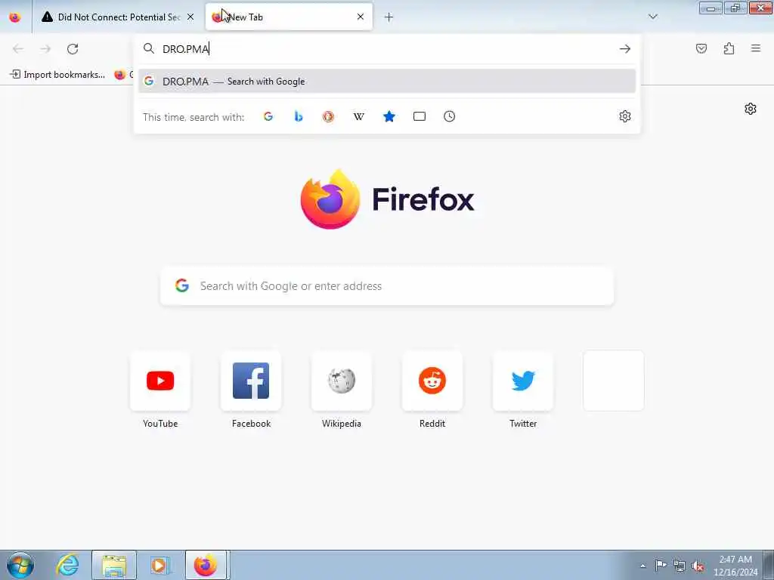This screenshot has height=580, width=774.
Task: Search in history with the clock icon
Action: (449, 116)
